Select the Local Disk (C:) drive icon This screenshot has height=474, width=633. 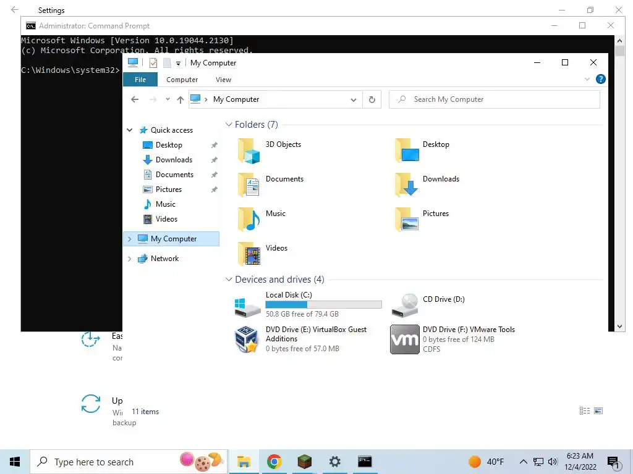[247, 307]
